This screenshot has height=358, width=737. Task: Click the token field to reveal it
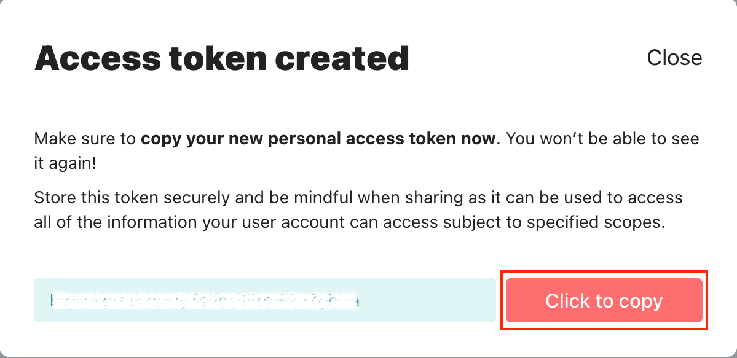264,300
